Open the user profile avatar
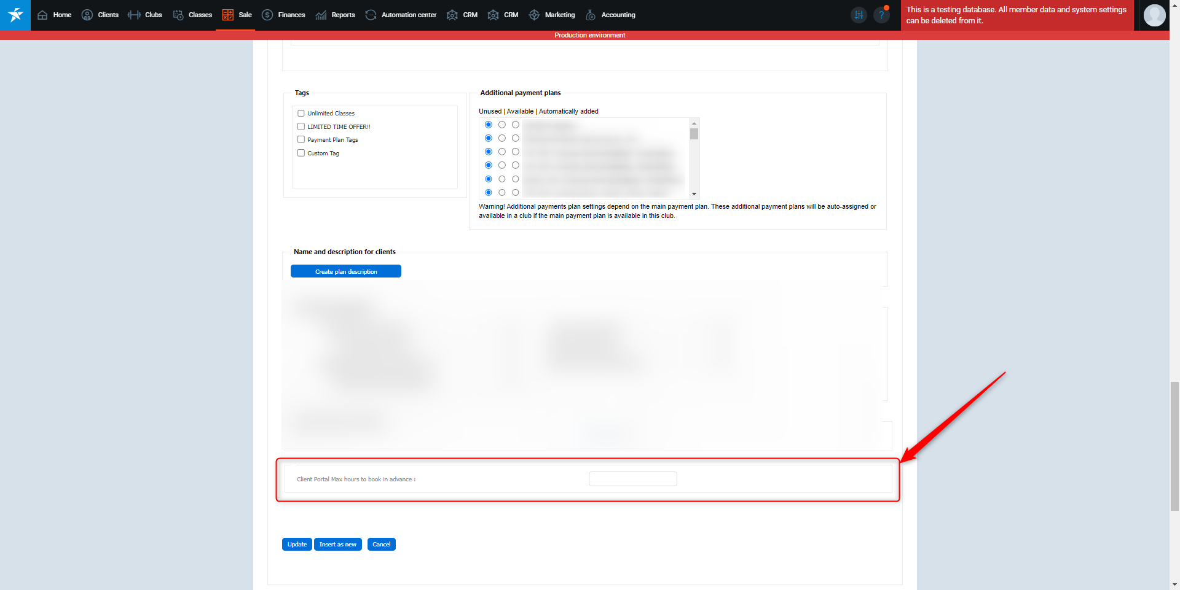1180x590 pixels. tap(1154, 15)
